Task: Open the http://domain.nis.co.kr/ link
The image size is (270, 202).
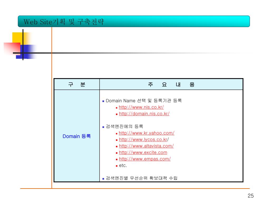Action: 144,114
